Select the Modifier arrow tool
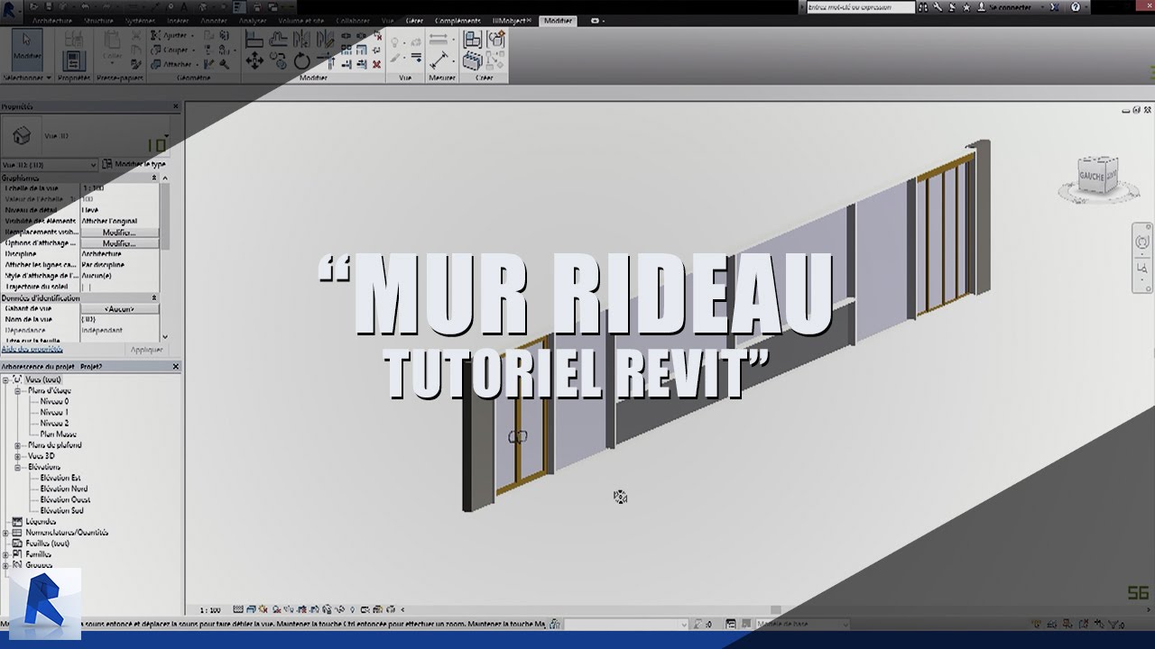1155x649 pixels. [x=27, y=49]
